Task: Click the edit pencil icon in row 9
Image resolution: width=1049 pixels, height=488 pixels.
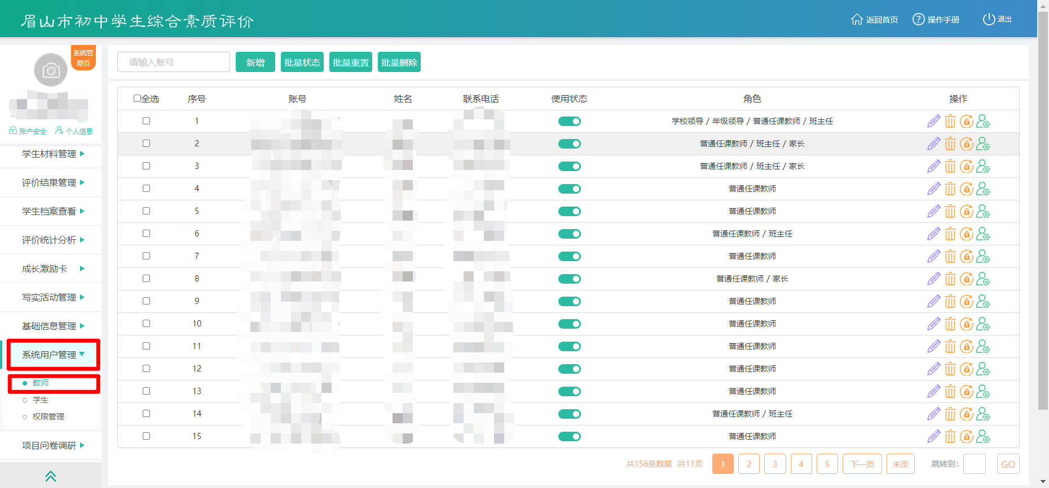Action: pyautogui.click(x=933, y=301)
